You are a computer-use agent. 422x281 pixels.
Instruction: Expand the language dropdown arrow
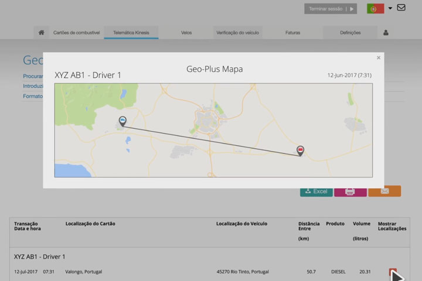[390, 9]
